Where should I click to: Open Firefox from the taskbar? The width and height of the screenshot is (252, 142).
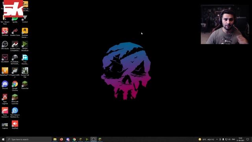[x=61, y=139]
